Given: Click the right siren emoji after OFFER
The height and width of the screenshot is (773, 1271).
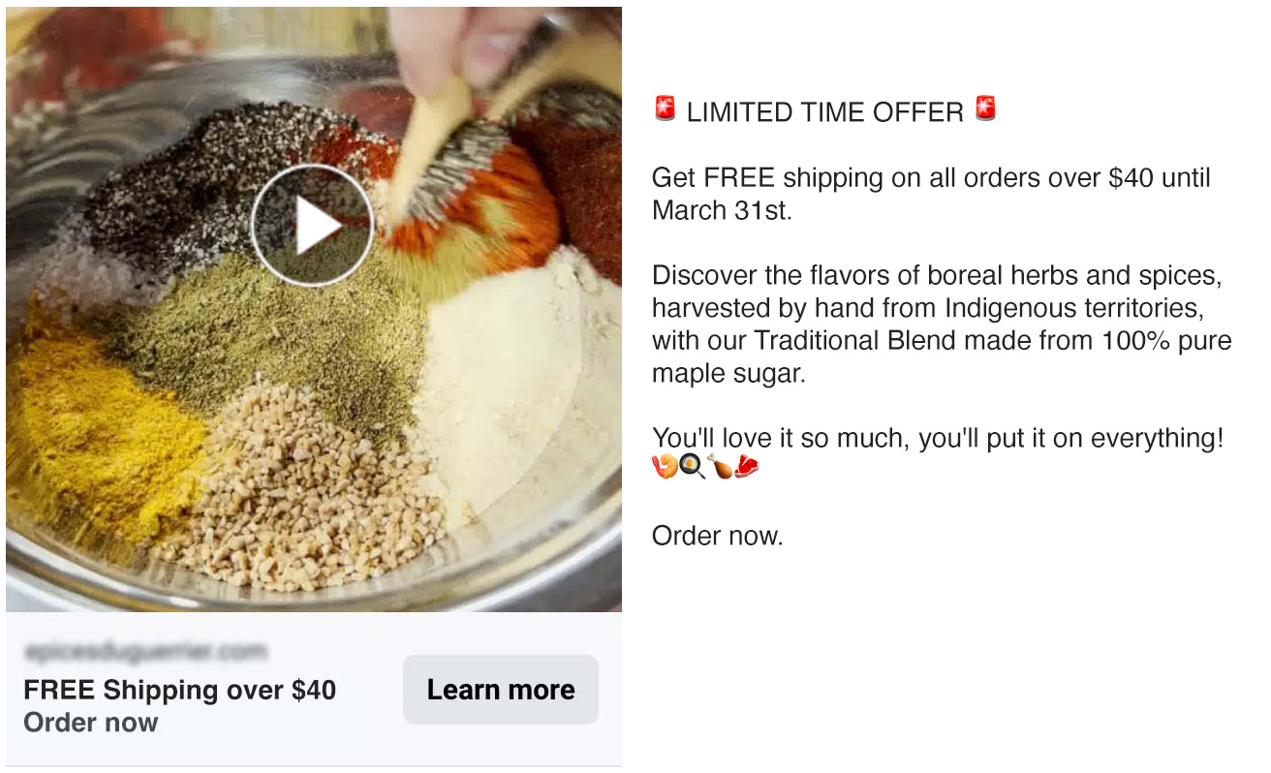Looking at the screenshot, I should point(985,108).
